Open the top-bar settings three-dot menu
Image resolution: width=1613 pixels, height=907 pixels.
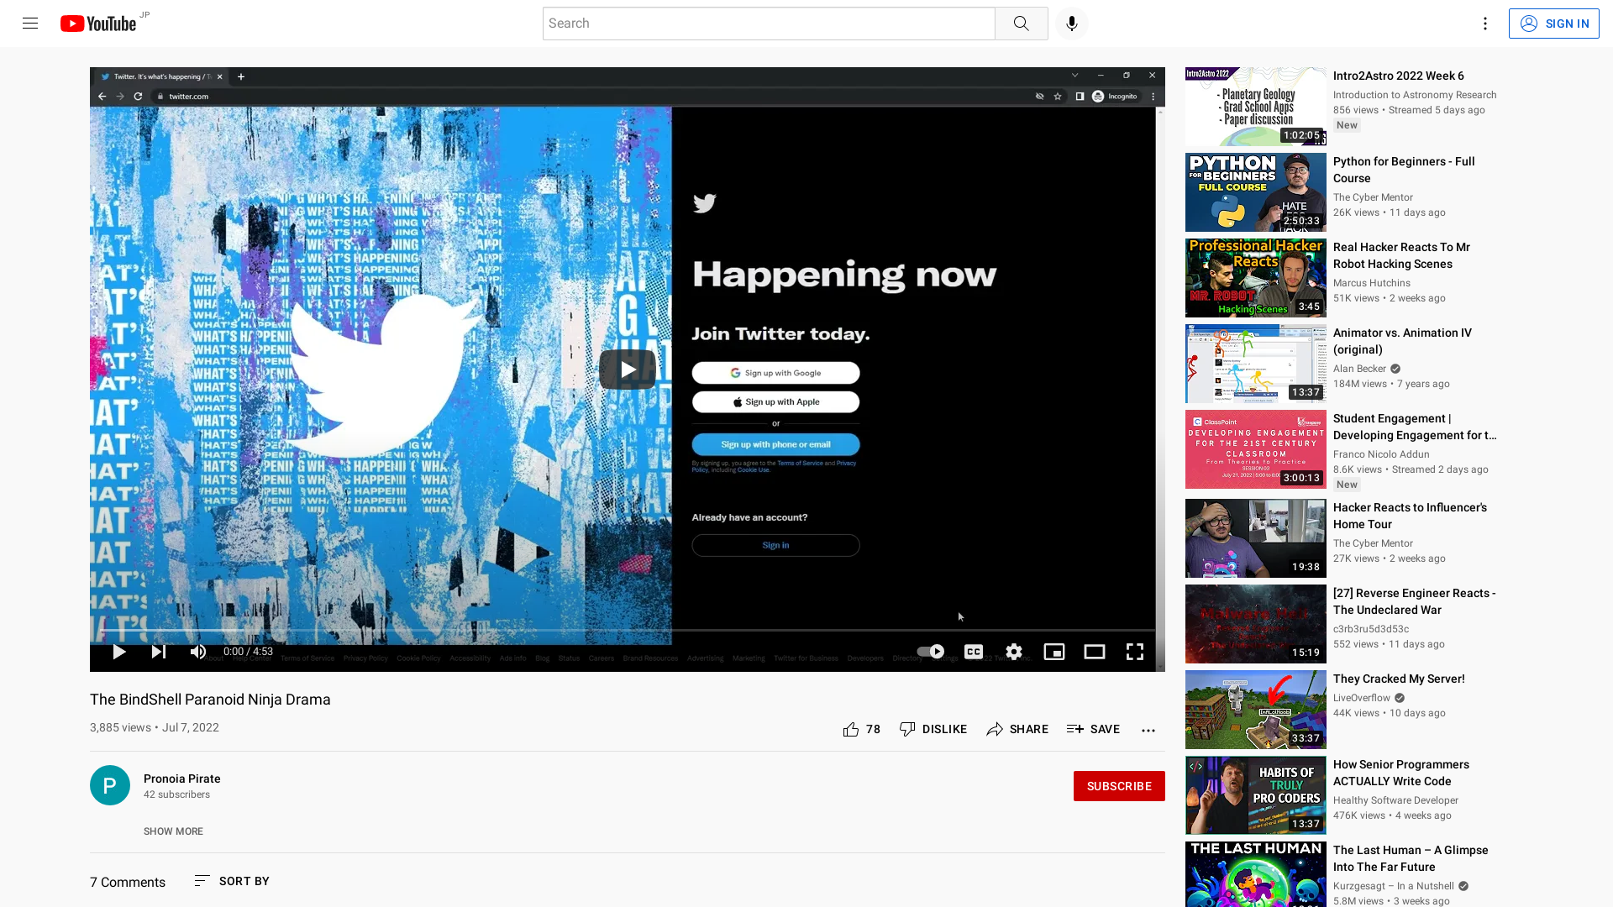[x=1484, y=24]
